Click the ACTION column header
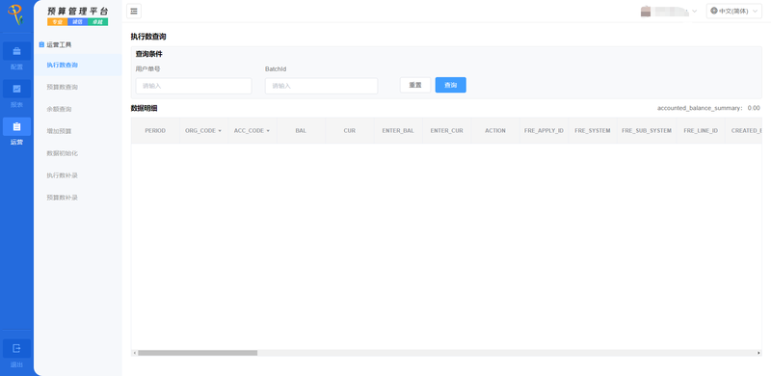This screenshot has width=771, height=376. (x=495, y=131)
